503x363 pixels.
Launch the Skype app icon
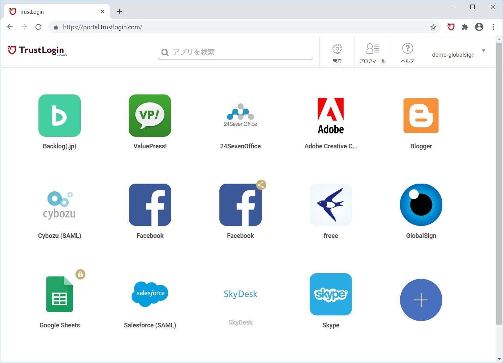[x=331, y=294]
